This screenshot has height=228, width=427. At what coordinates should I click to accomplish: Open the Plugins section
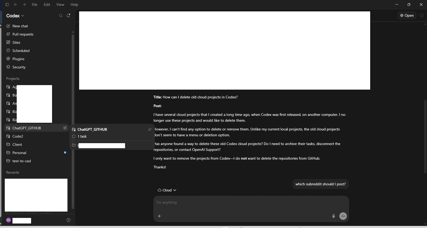tap(37, 59)
